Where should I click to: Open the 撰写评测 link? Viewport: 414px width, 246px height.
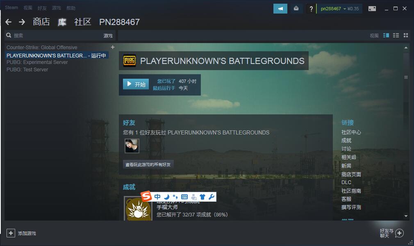[351, 207]
